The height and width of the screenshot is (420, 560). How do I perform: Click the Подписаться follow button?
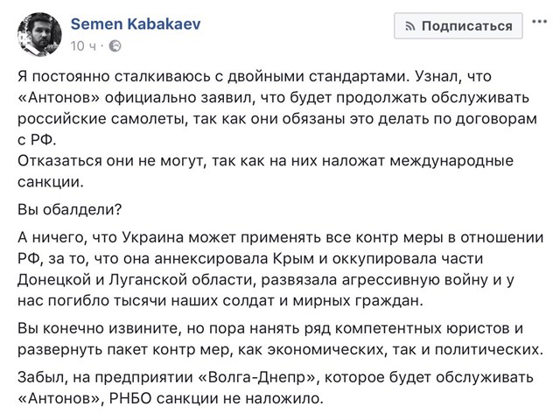click(x=458, y=25)
